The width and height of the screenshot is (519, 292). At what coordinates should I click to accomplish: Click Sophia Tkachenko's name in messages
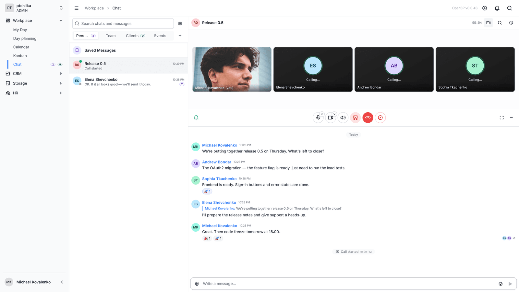coord(219,179)
